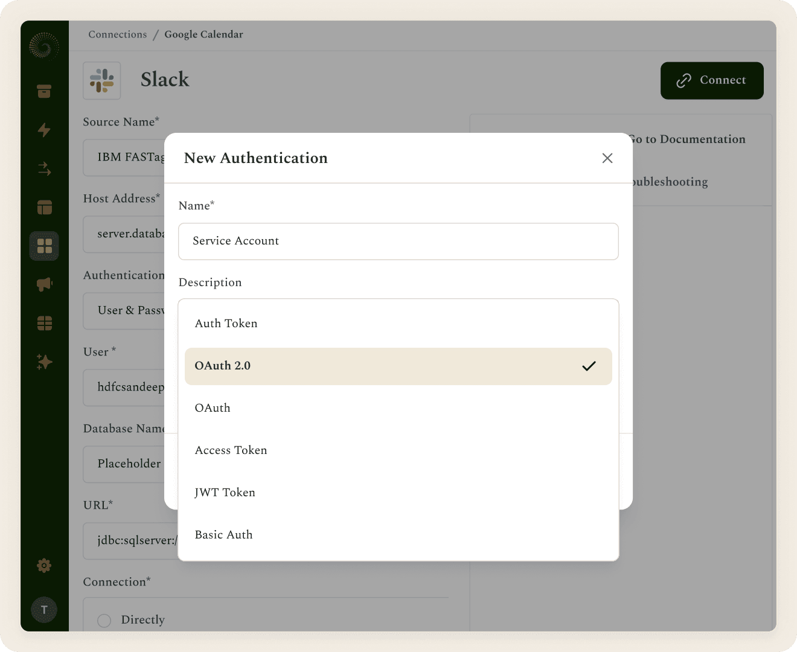Open the user avatar T
The width and height of the screenshot is (797, 652).
[44, 610]
